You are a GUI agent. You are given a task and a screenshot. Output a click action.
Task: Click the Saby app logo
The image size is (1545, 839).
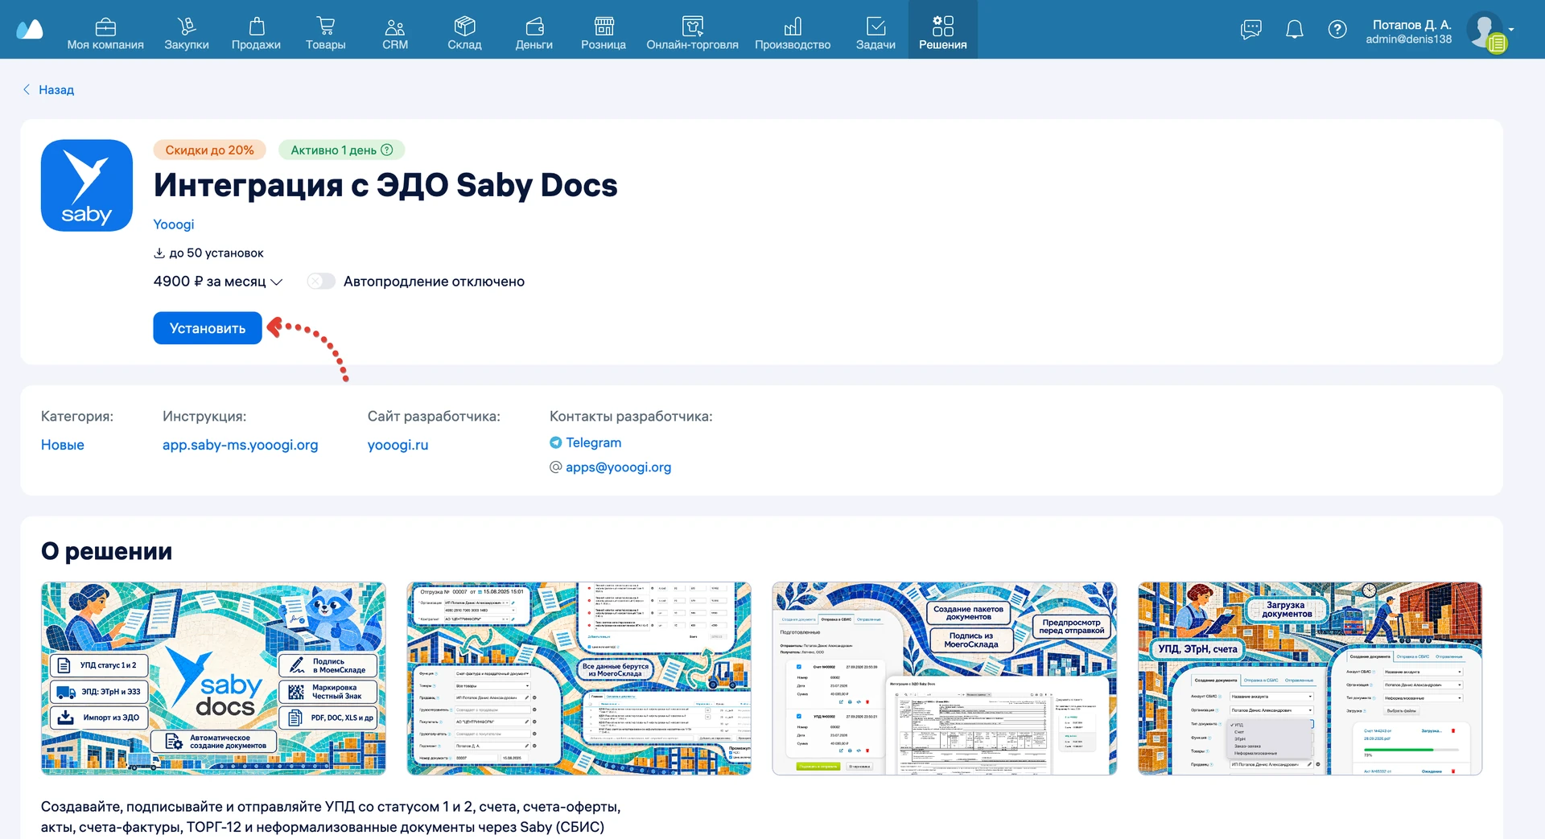tap(87, 186)
